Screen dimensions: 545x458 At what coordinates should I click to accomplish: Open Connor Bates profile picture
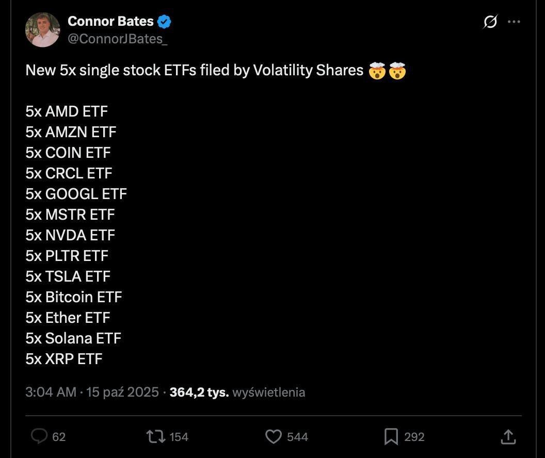[42, 30]
